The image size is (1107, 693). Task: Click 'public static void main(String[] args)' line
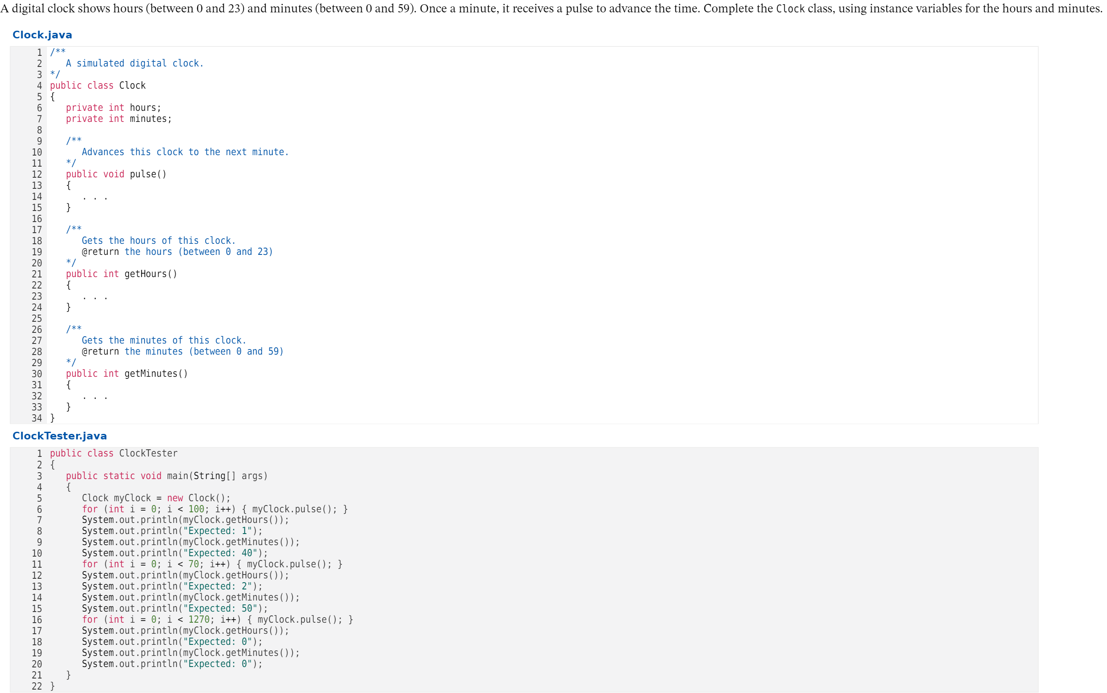tap(166, 476)
